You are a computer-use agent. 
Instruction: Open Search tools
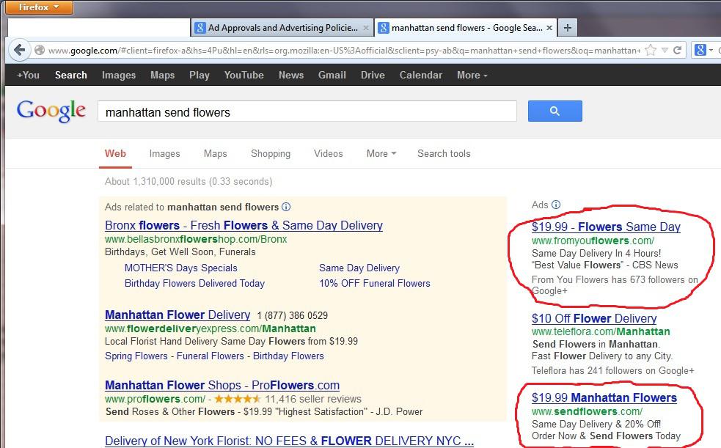click(x=444, y=154)
